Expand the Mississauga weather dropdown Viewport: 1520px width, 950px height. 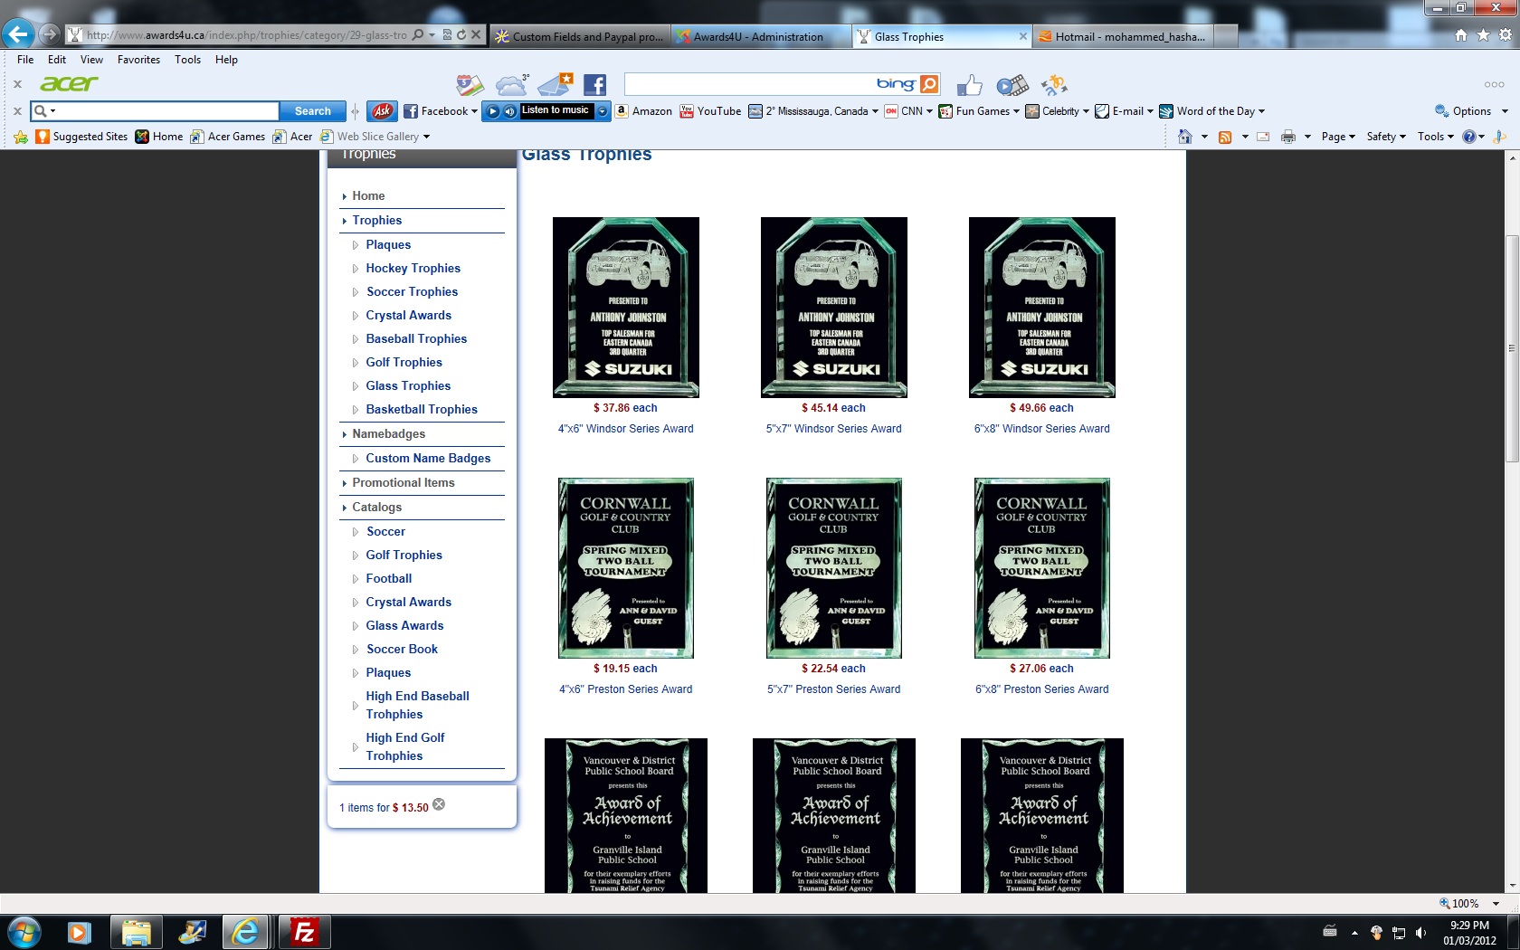coord(875,111)
